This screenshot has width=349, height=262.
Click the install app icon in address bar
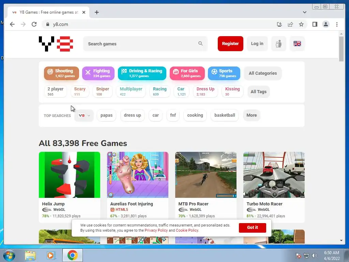(x=279, y=24)
